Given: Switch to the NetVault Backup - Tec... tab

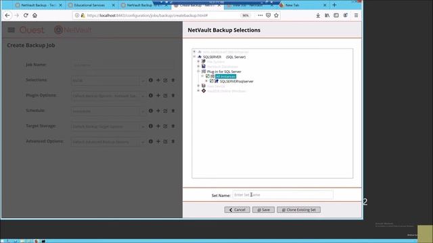Looking at the screenshot, I should click(38, 5).
